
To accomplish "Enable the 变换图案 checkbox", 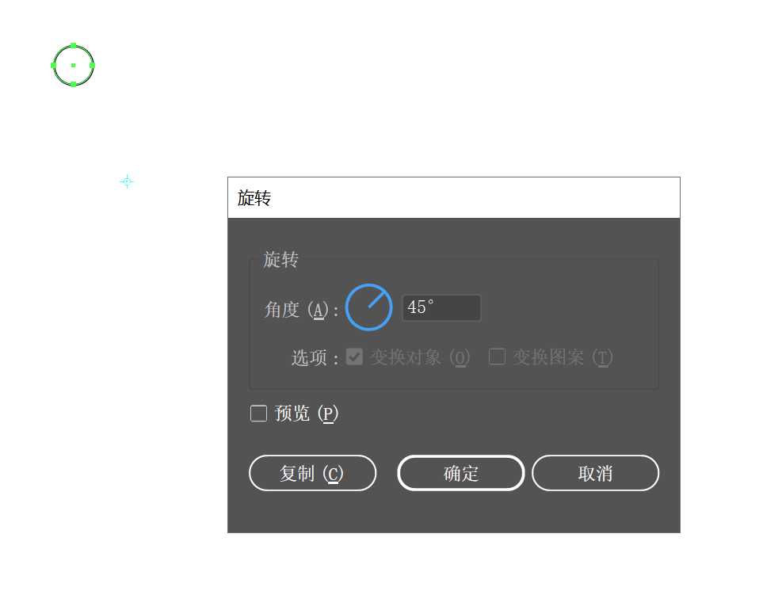I will [x=497, y=357].
